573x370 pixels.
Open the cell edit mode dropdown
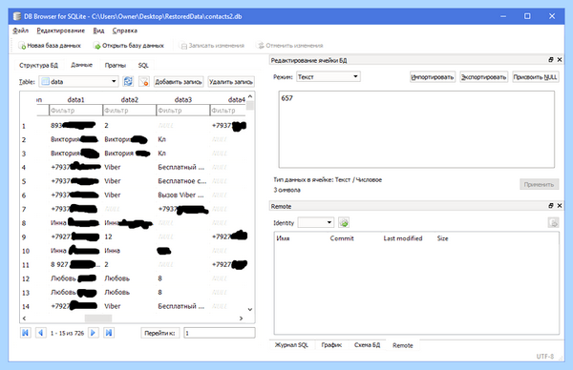[329, 76]
